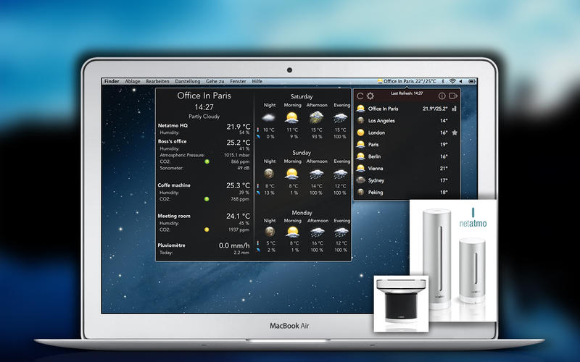Click the thermometer icon under Saturday
580x362 pixels.
[258, 130]
